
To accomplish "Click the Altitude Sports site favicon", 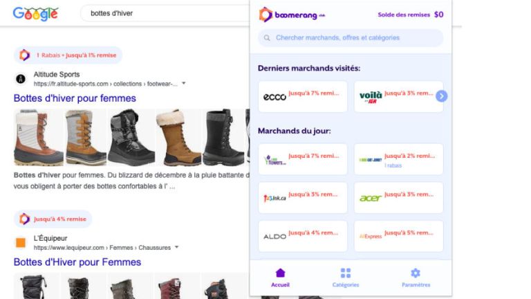I will pyautogui.click(x=21, y=79).
